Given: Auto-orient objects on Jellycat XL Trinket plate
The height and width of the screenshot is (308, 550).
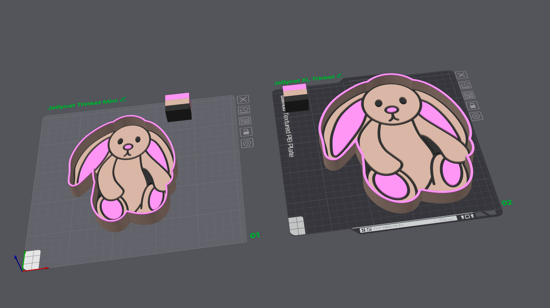Looking at the screenshot, I should pyautogui.click(x=465, y=85).
